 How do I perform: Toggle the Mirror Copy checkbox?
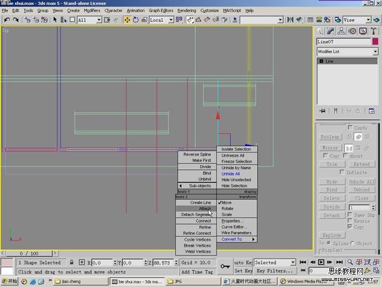tap(325, 155)
